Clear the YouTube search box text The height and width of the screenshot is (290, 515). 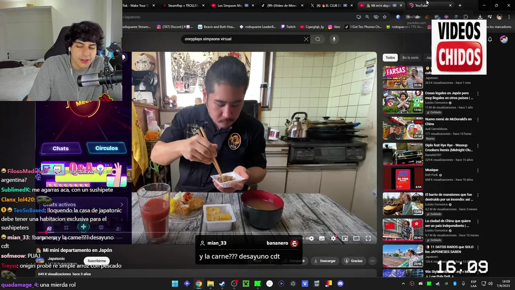pos(306,39)
